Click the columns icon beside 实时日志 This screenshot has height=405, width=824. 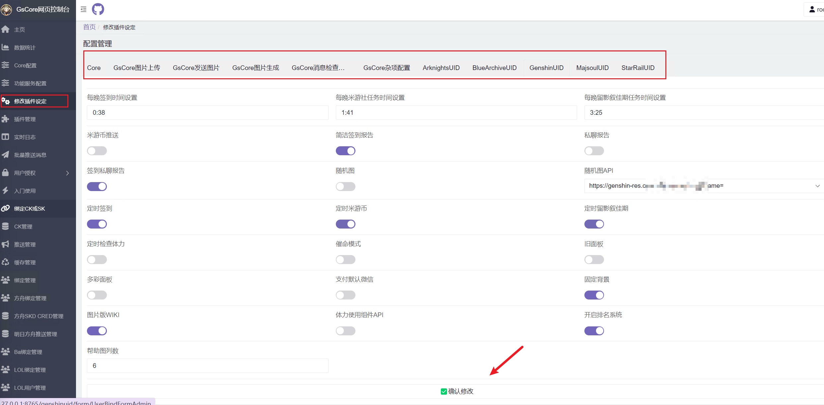(5, 137)
